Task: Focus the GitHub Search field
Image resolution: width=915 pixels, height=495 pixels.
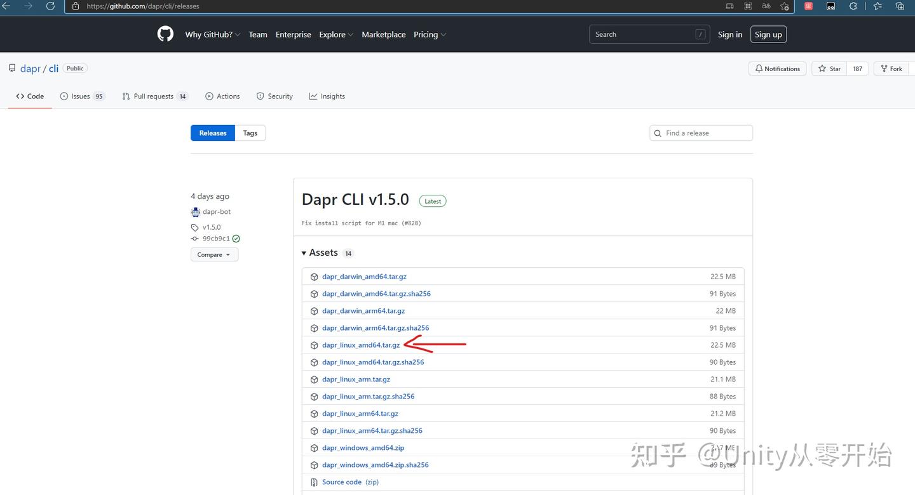Action: coord(649,34)
